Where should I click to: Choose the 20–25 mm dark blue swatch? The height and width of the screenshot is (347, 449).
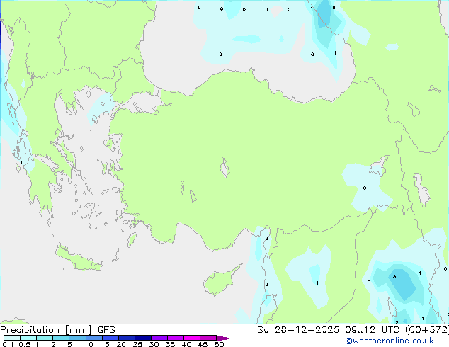(x=127, y=338)
